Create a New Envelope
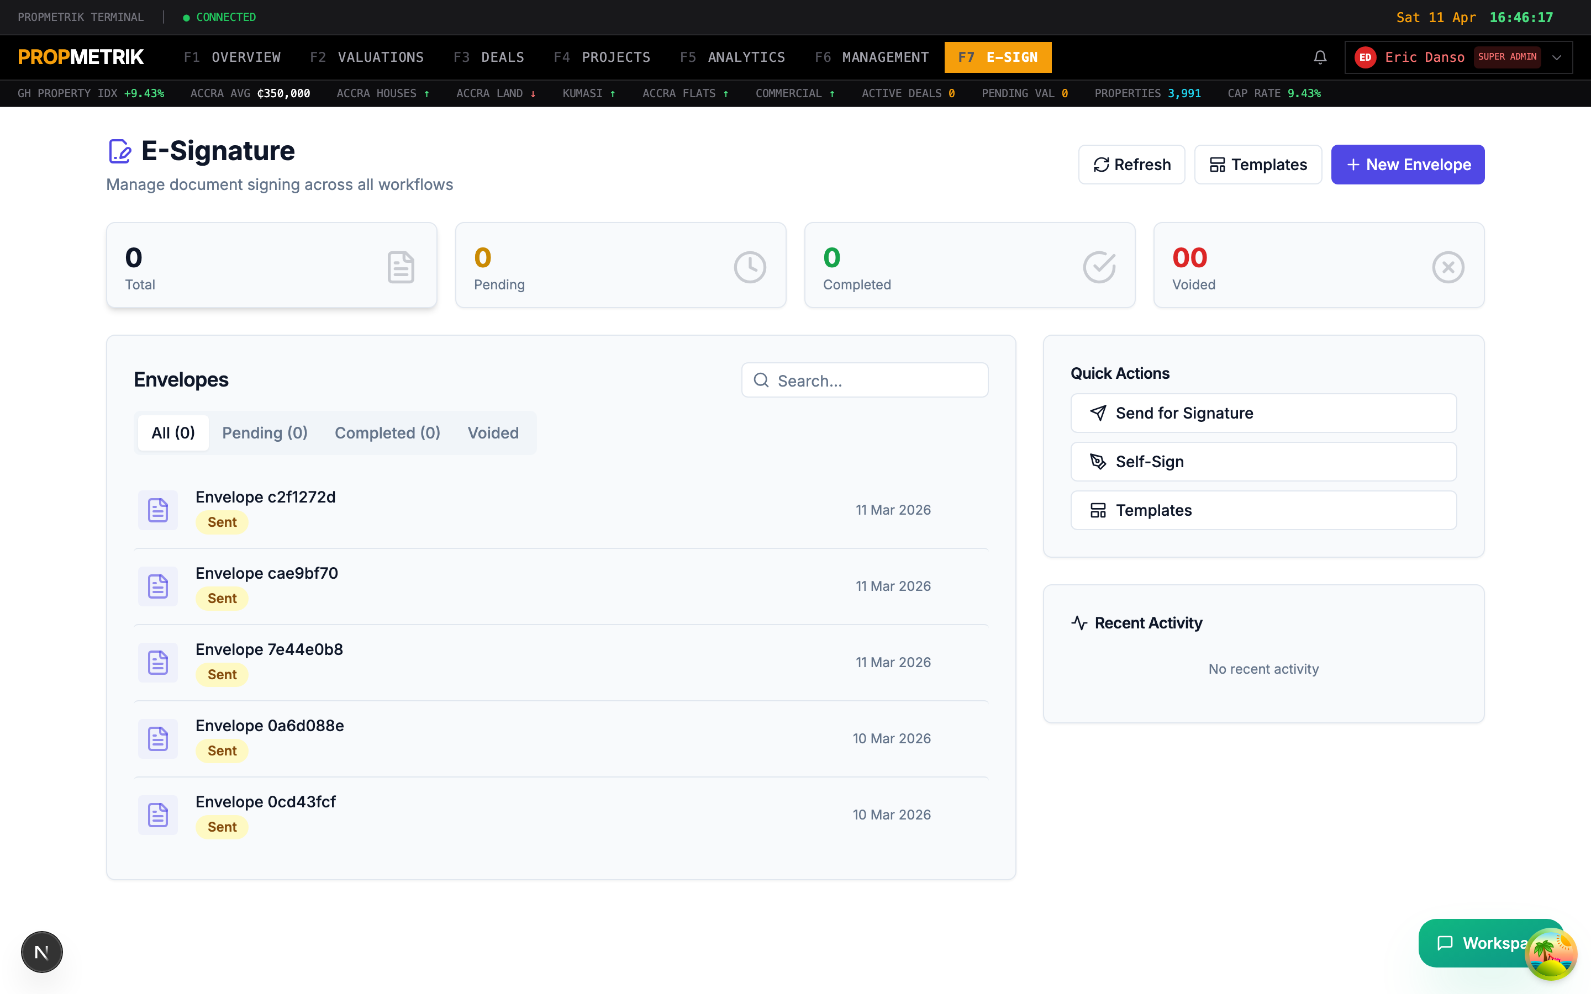The width and height of the screenshot is (1591, 994). pos(1408,165)
